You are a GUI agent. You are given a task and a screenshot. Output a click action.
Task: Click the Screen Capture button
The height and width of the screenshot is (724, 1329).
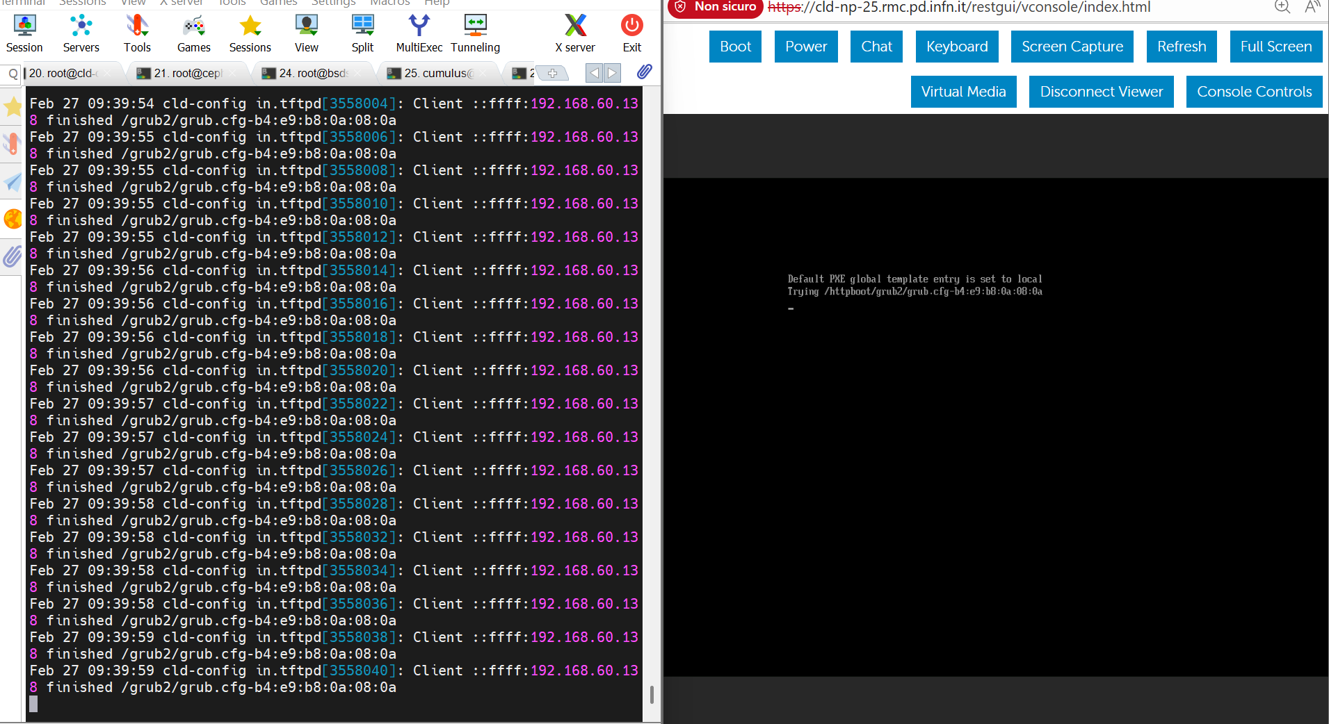(1072, 47)
